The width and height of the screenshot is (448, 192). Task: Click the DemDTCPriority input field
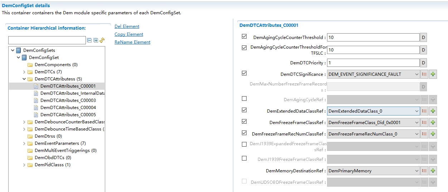(373, 63)
